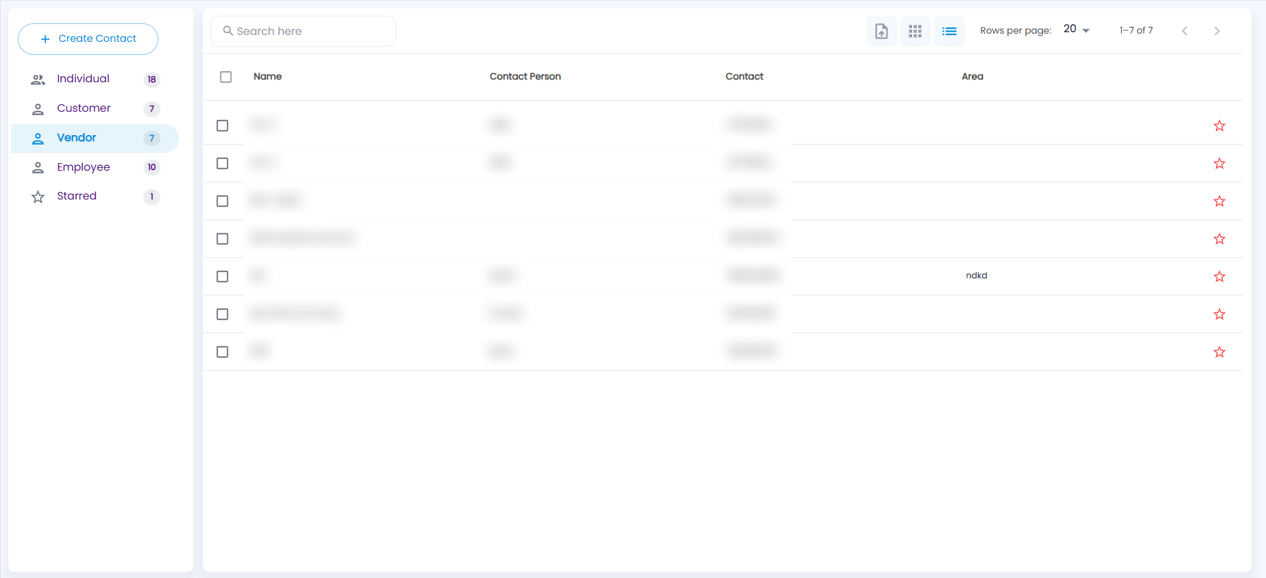Click the Create Contact button

tap(88, 39)
